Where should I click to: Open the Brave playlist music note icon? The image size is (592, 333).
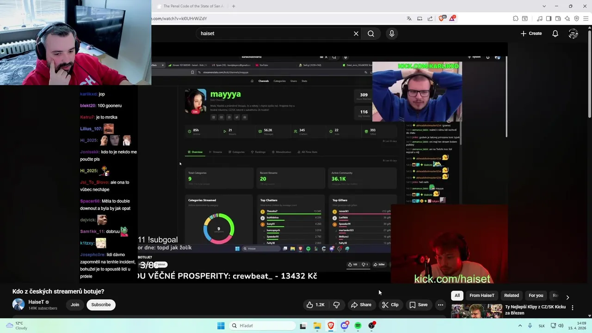pos(540,18)
